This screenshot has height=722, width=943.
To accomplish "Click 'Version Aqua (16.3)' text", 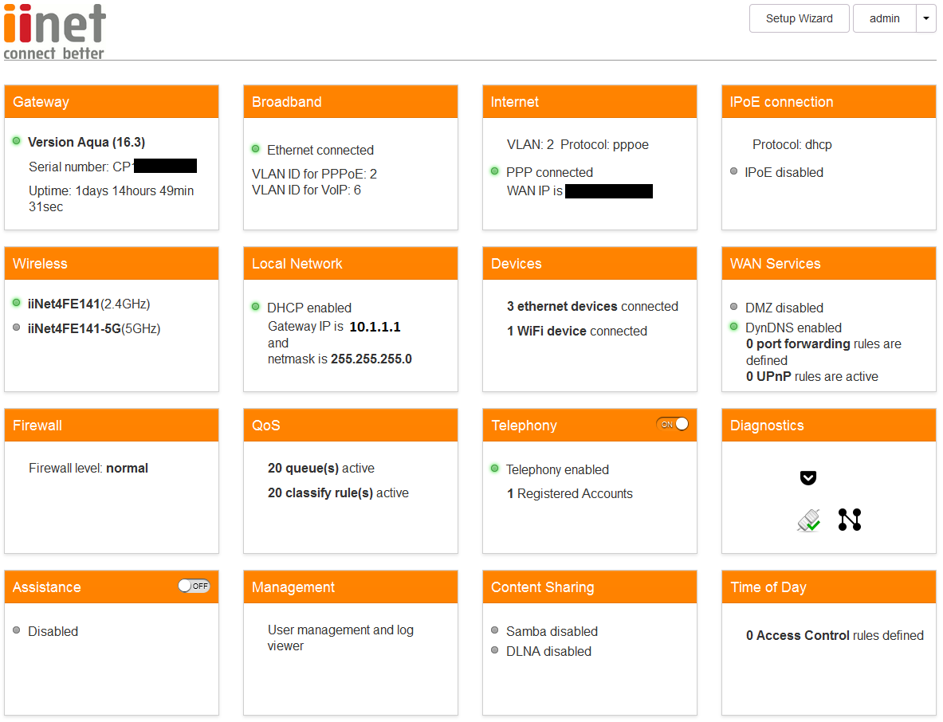I will pyautogui.click(x=87, y=142).
